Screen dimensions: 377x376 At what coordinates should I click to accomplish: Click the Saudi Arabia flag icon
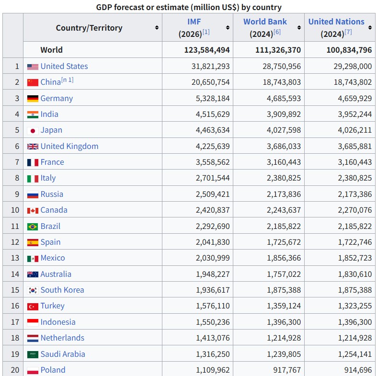click(33, 354)
